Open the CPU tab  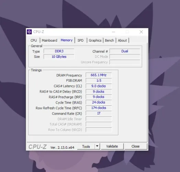(x=34, y=41)
